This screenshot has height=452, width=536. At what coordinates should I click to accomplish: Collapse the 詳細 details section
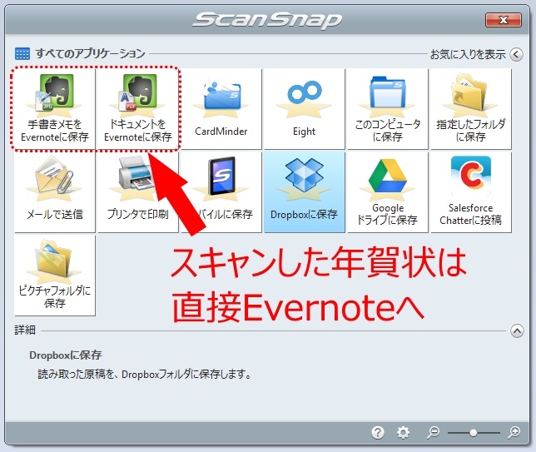click(517, 330)
